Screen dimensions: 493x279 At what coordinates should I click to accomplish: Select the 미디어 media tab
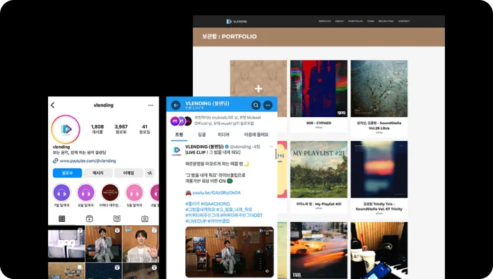(x=224, y=135)
